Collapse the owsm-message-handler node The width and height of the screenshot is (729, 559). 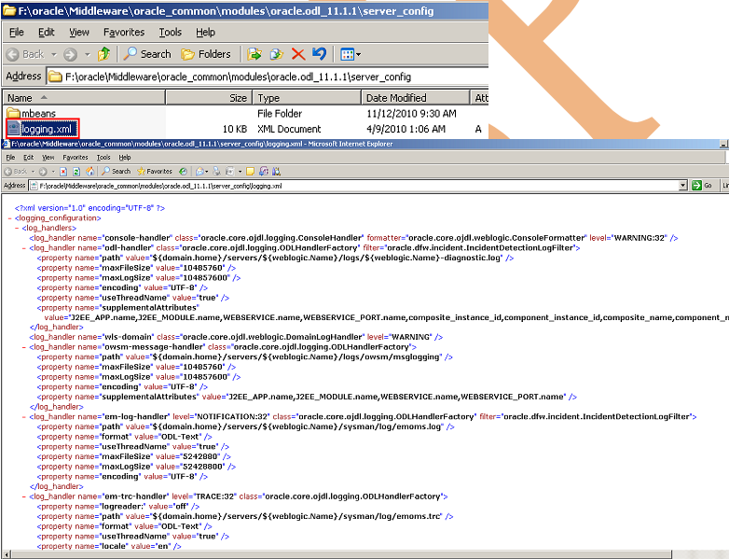[24, 347]
